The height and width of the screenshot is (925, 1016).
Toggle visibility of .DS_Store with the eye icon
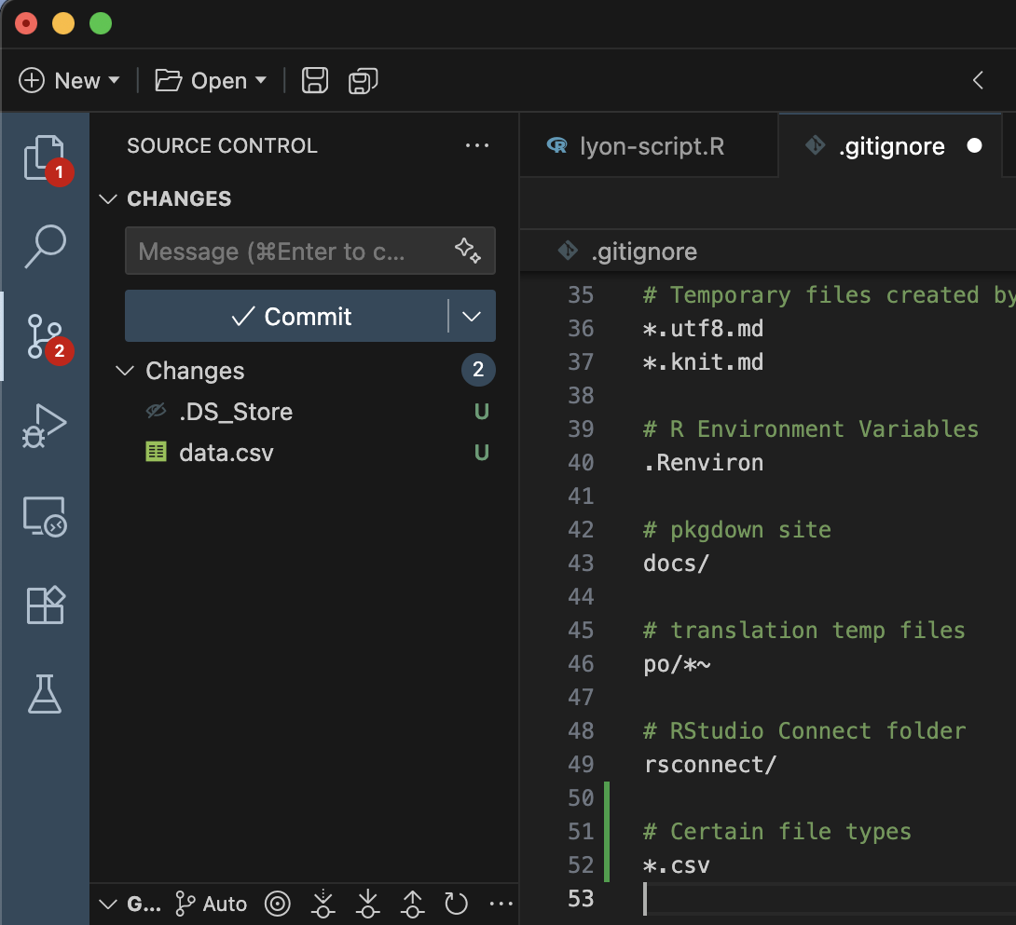click(x=157, y=411)
